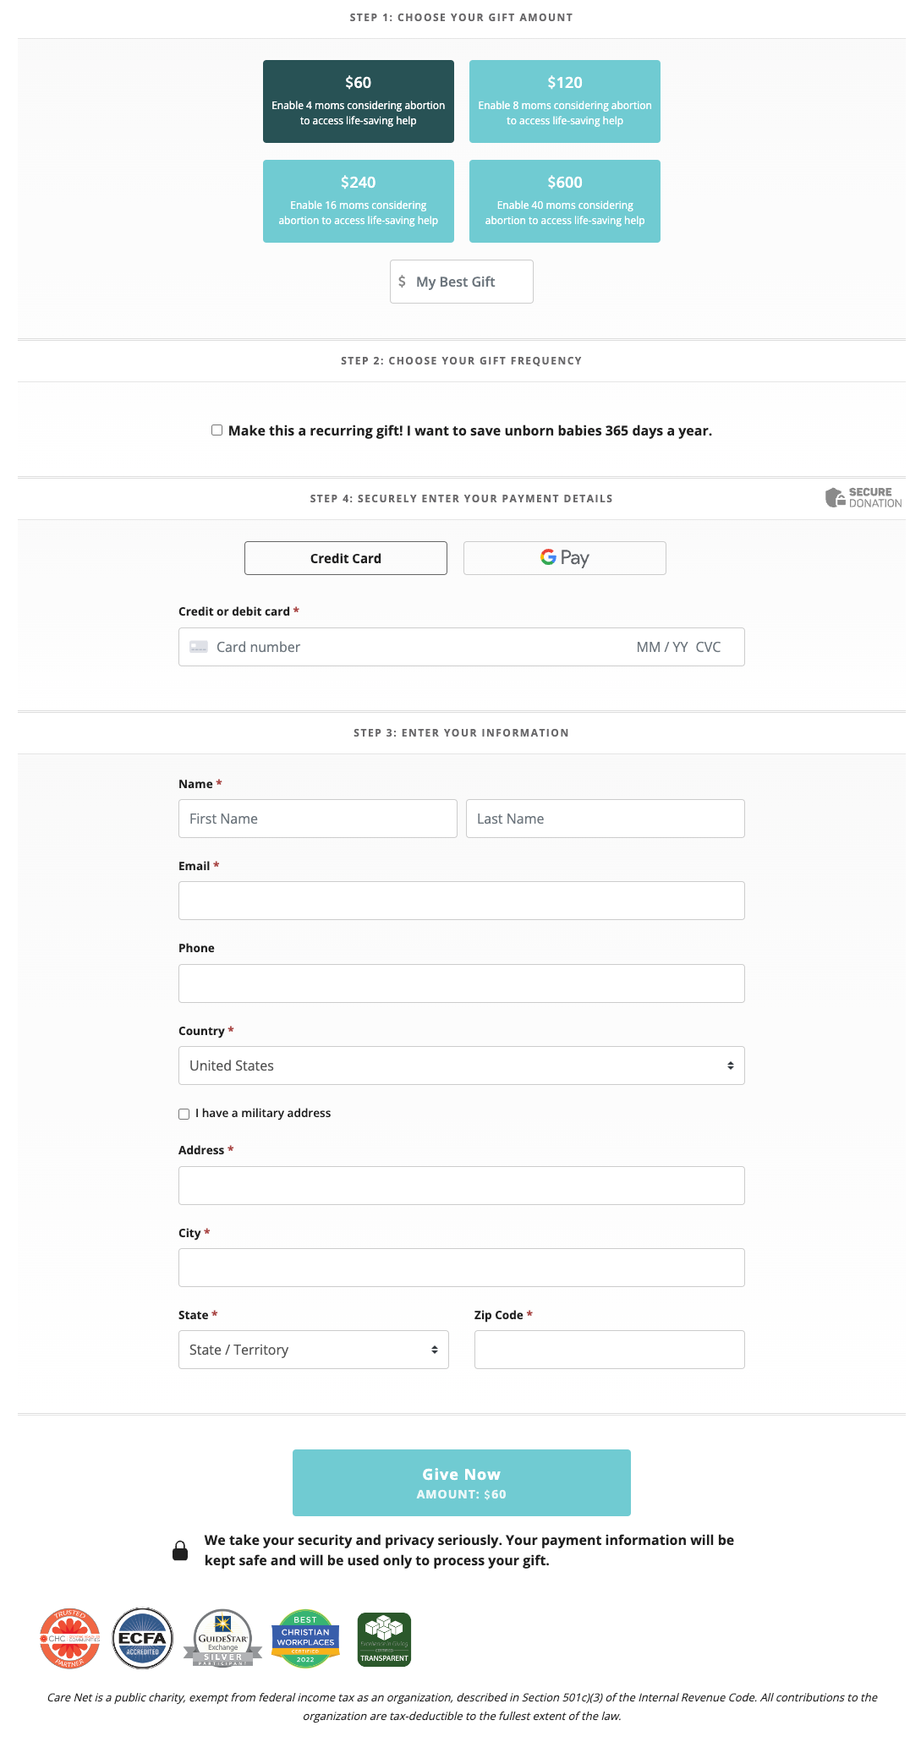The height and width of the screenshot is (1753, 921).
Task: Click the card icon in card number field
Action: coord(199,647)
